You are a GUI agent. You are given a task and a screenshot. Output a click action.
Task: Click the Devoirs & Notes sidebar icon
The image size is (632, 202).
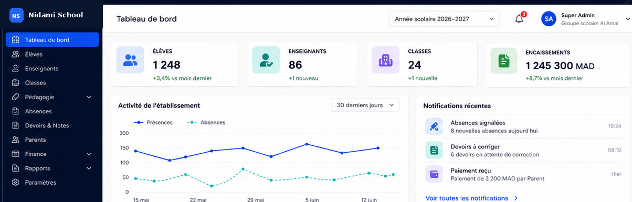coord(16,125)
